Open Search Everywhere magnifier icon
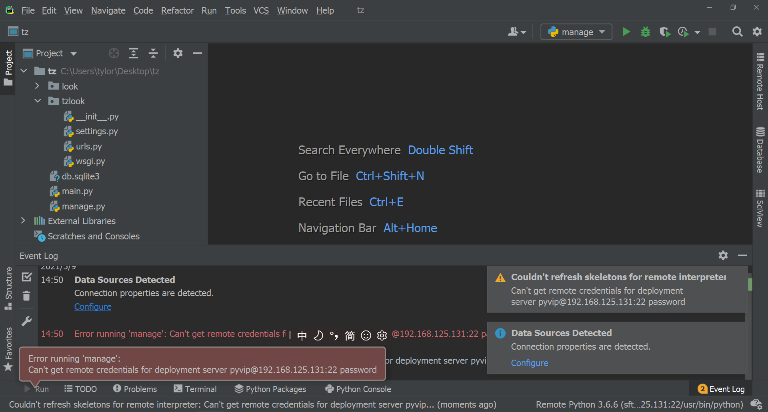The width and height of the screenshot is (768, 412). [x=737, y=32]
